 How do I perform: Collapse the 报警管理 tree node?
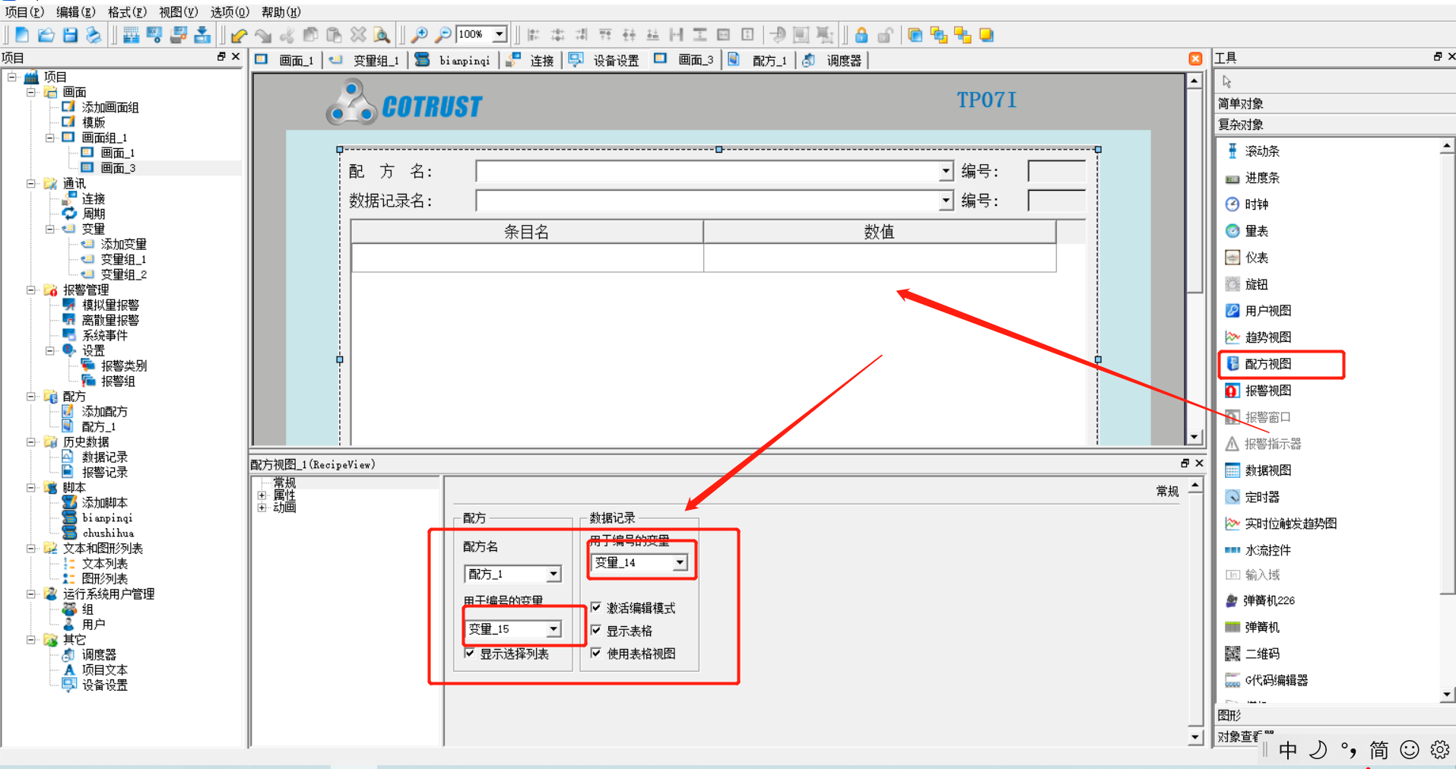click(31, 290)
